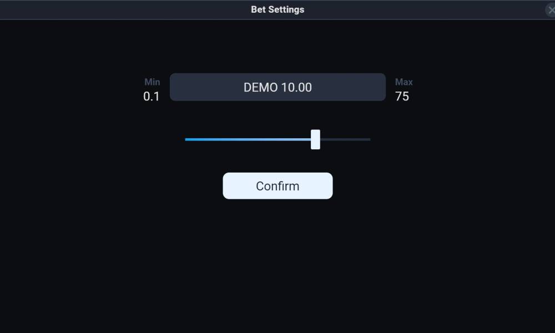The height and width of the screenshot is (333, 555).
Task: Click the blue filled part of the slider
Action: [x=248, y=139]
